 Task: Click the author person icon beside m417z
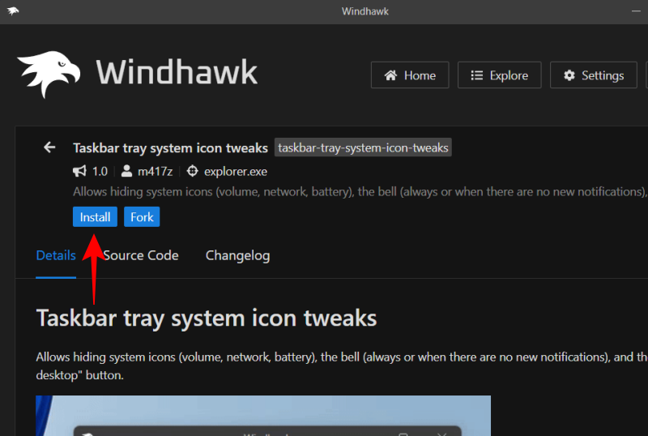point(127,172)
